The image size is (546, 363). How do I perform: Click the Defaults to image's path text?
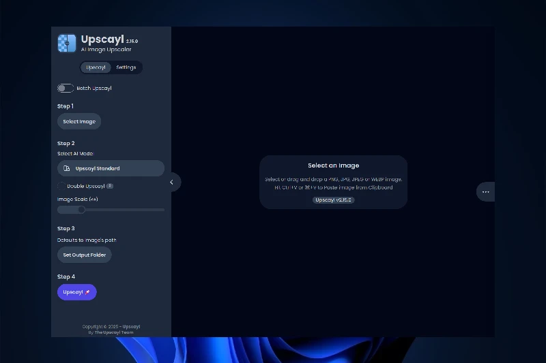(87, 240)
